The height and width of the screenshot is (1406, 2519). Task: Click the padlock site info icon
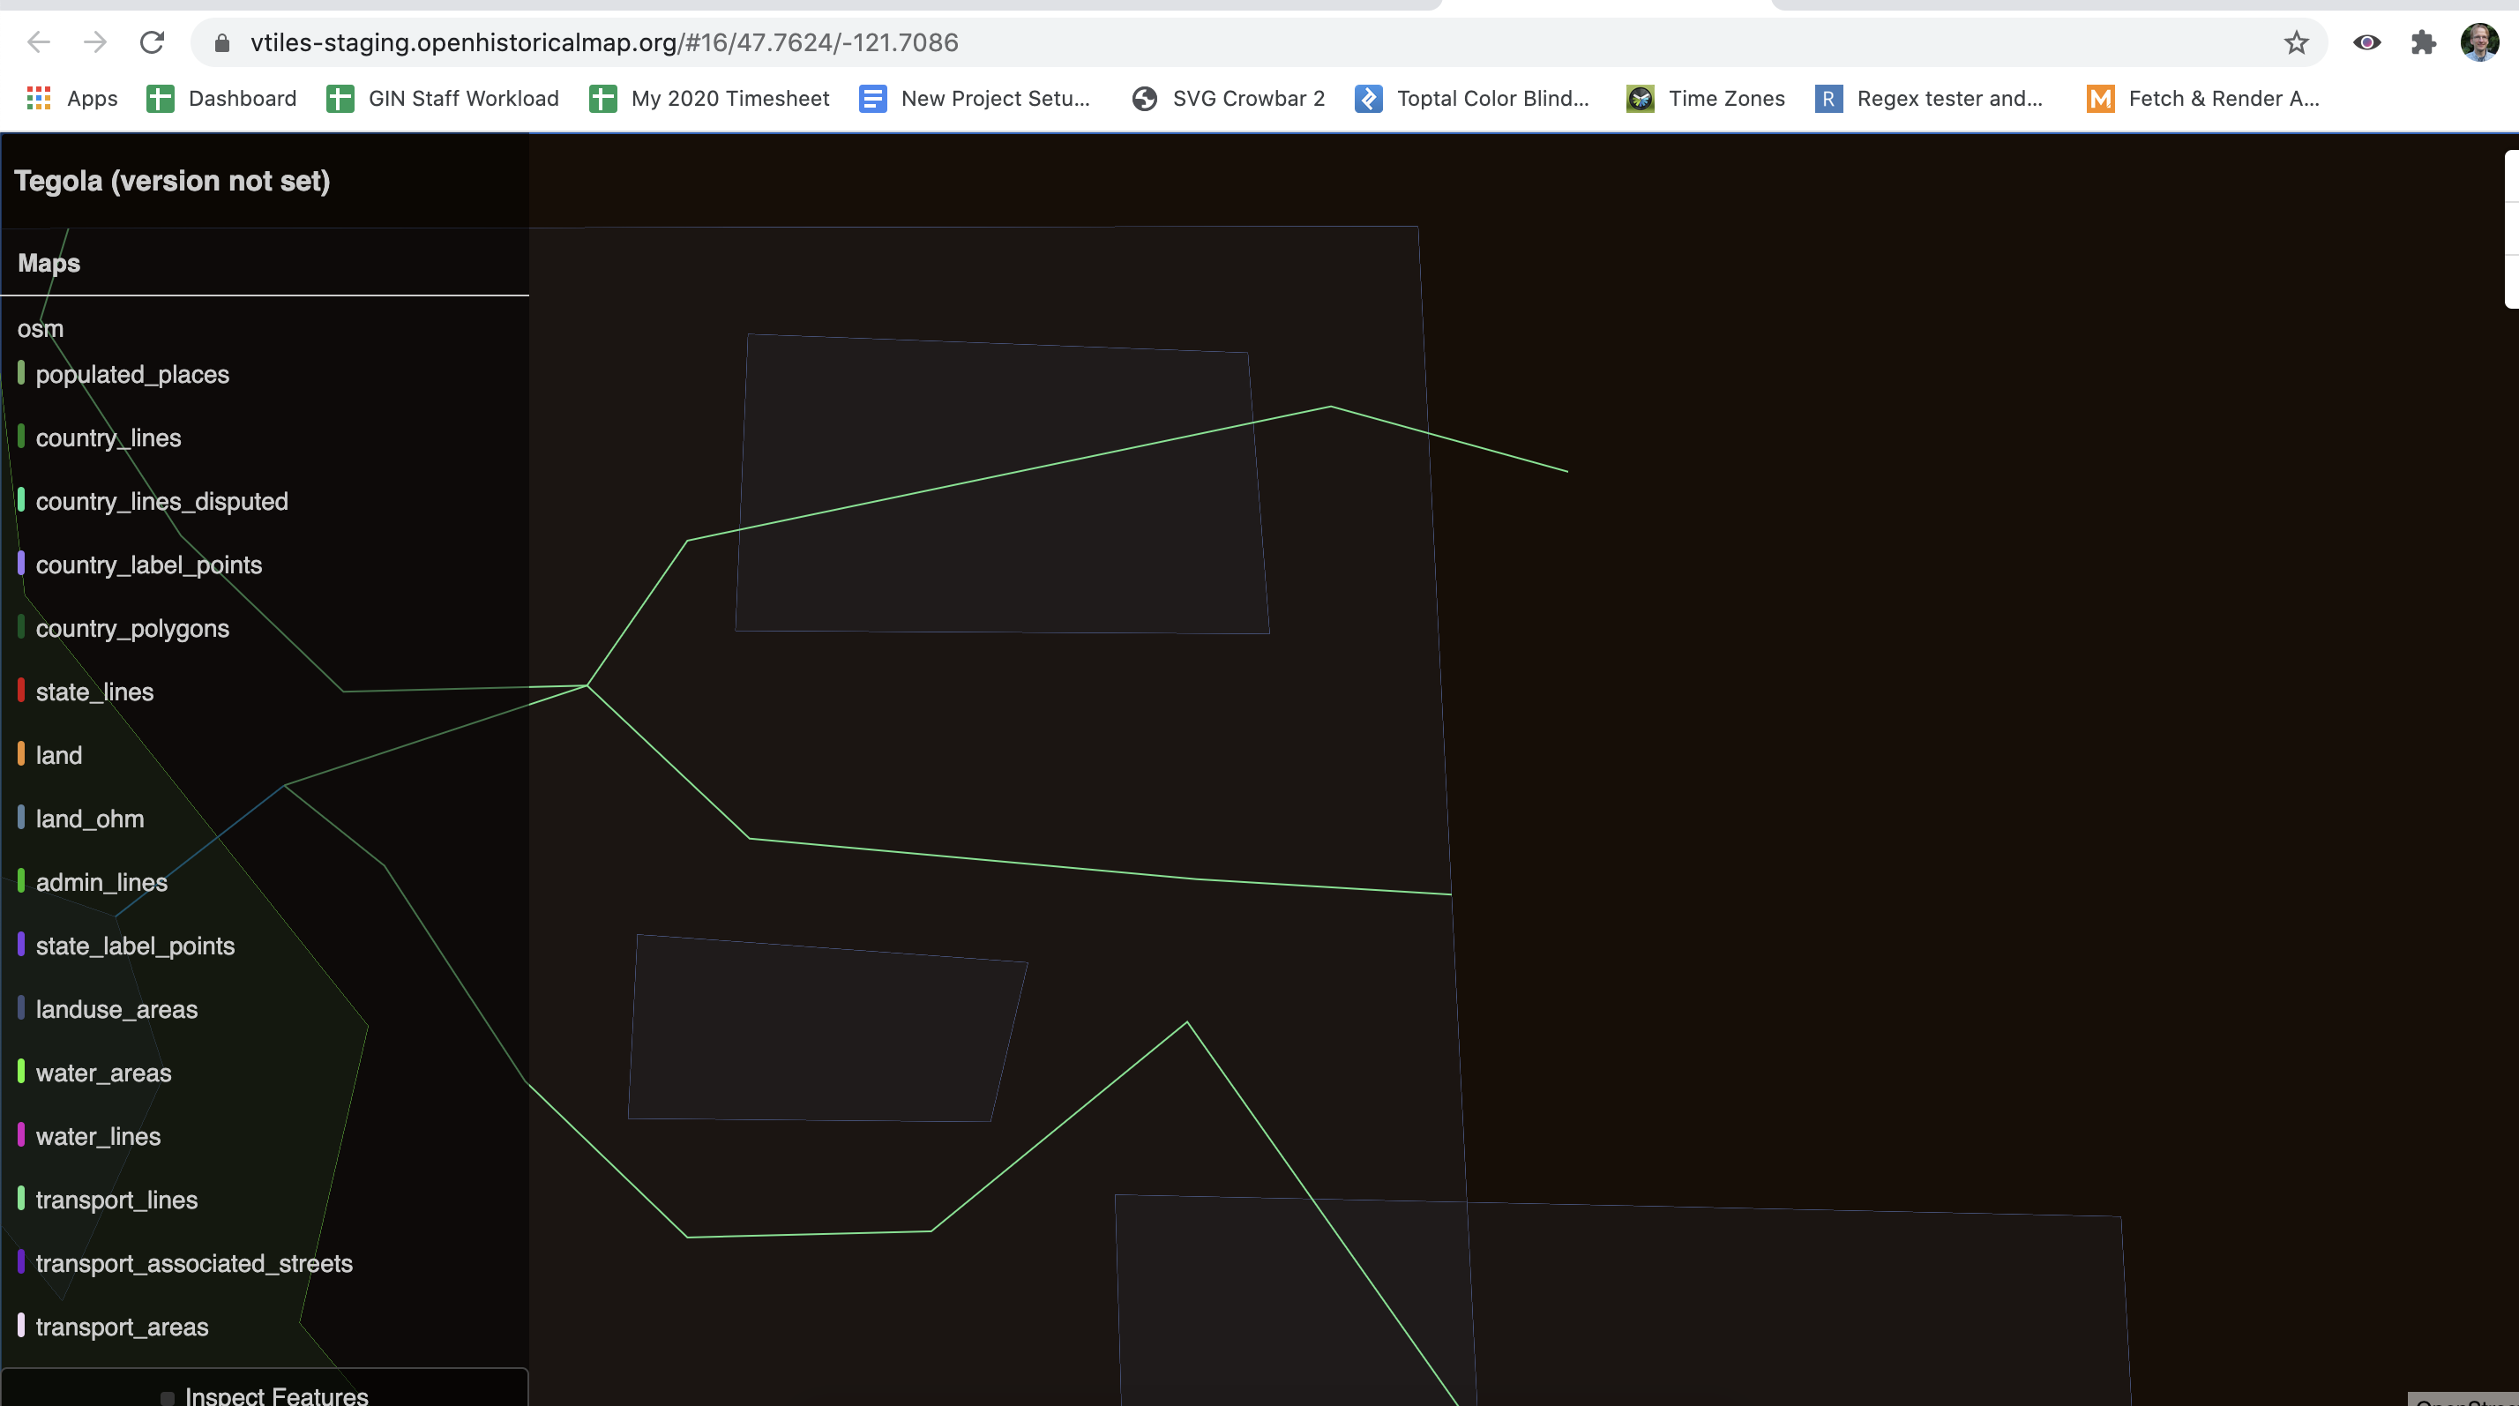click(x=222, y=43)
